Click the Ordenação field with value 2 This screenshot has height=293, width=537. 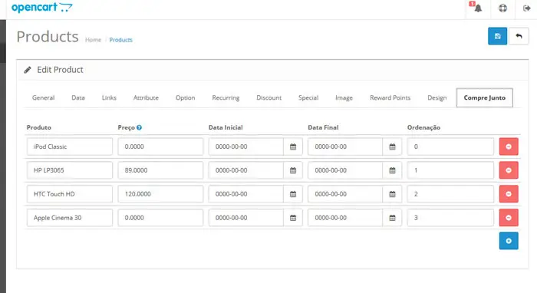[450, 194]
